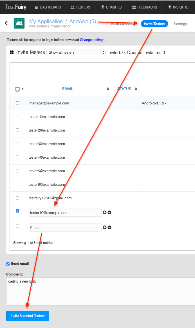
Task: Open the Show all testers dropdown
Action: (x=76, y=53)
